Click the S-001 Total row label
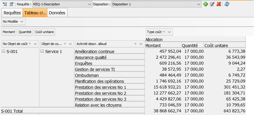Viewport: 254px width, 115px height. pyautogui.click(x=73, y=111)
